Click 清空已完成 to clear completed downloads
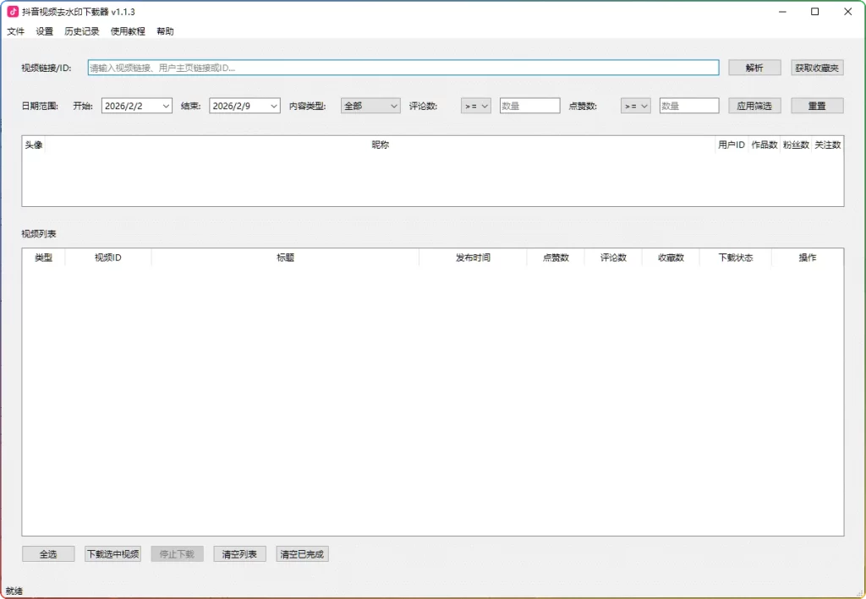This screenshot has height=599, width=866. tap(302, 553)
